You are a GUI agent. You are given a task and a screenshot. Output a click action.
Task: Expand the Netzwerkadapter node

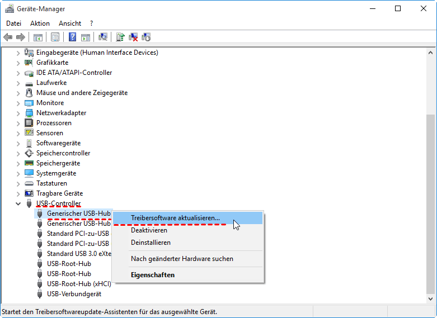click(18, 113)
